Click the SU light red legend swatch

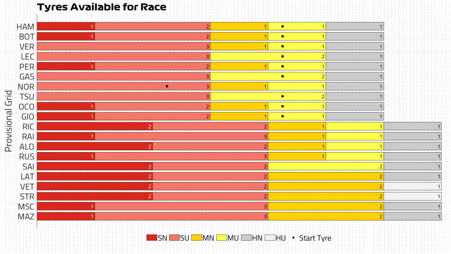(x=174, y=238)
